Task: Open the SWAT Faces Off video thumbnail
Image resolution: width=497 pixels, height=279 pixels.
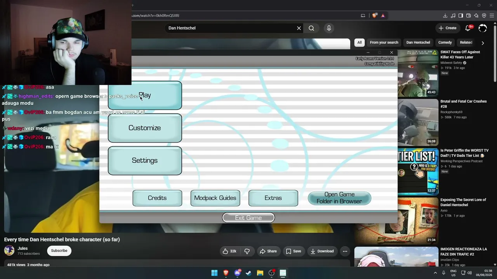Action: pos(418,72)
